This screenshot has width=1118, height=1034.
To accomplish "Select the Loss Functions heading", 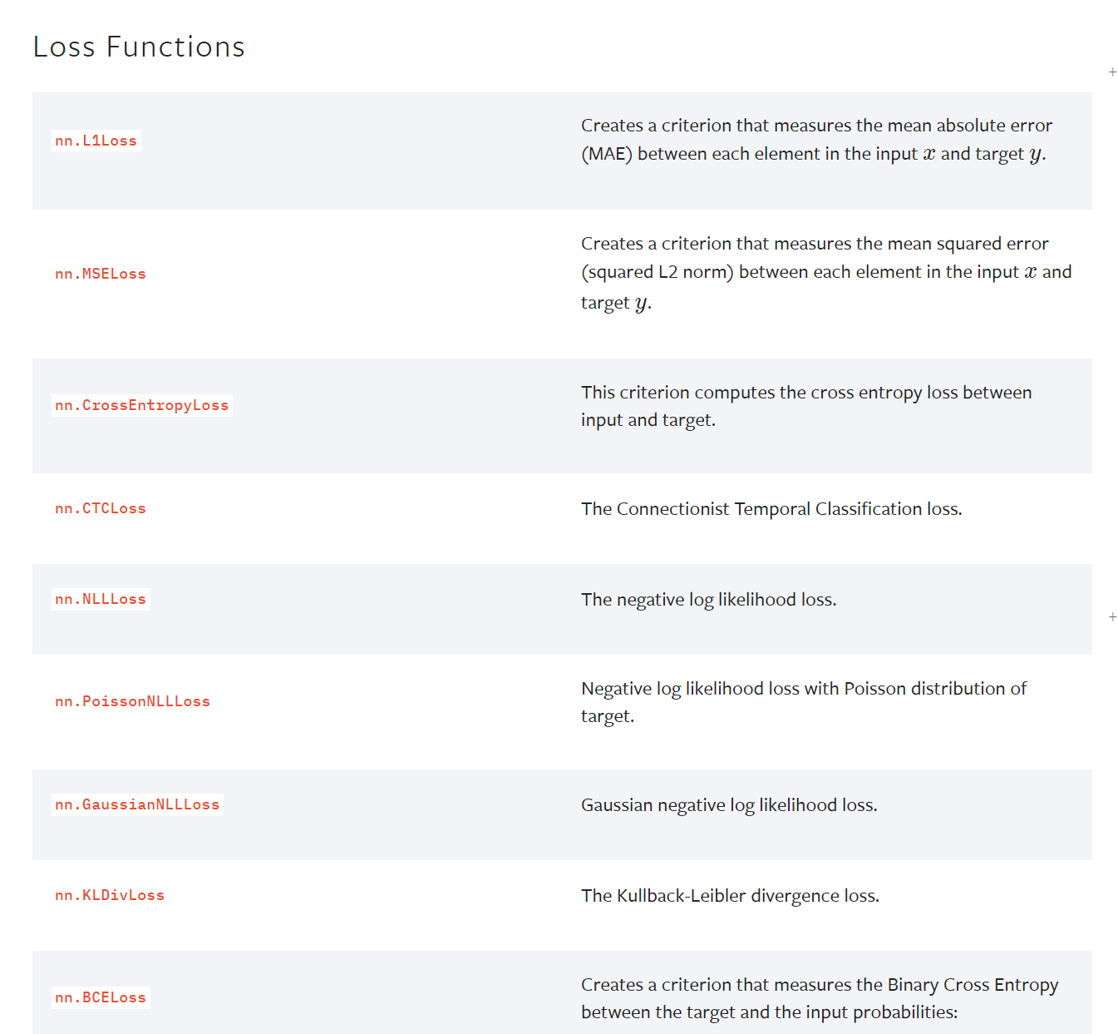I will tap(139, 47).
